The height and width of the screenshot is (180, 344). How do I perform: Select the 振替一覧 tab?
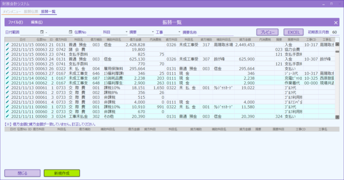click(48, 12)
